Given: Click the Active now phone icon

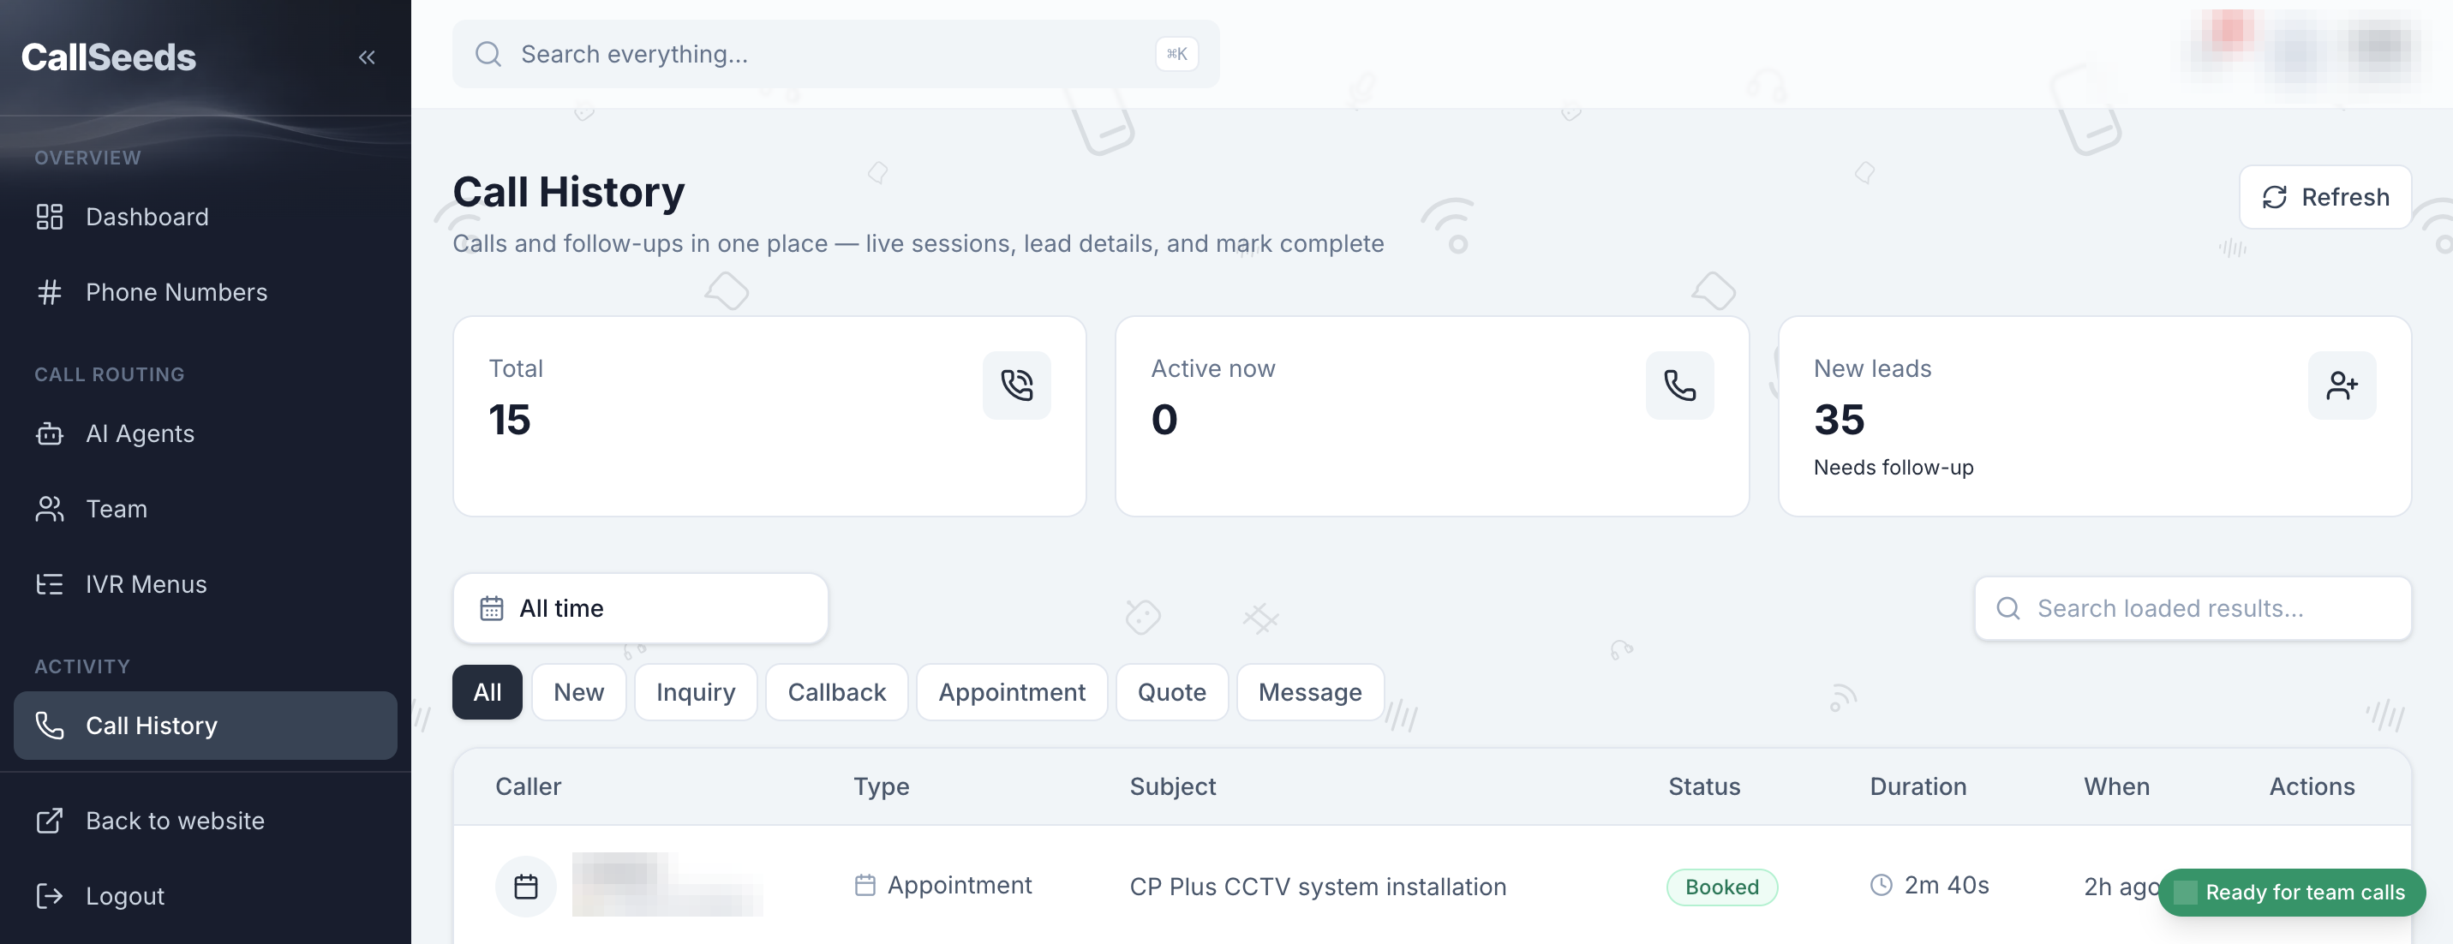Looking at the screenshot, I should tap(1678, 385).
